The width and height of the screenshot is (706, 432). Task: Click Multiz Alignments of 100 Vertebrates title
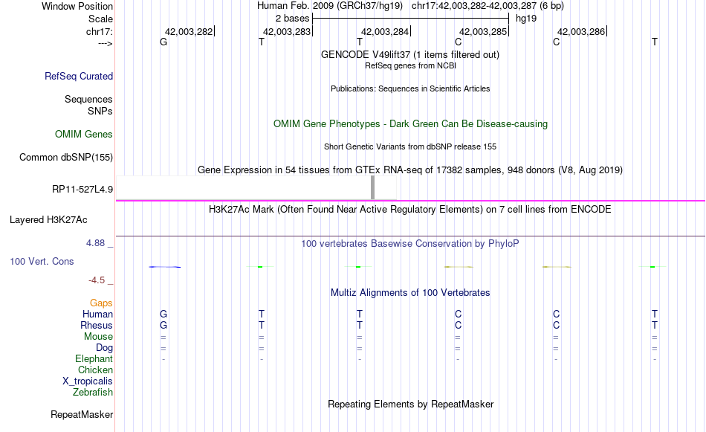410,293
